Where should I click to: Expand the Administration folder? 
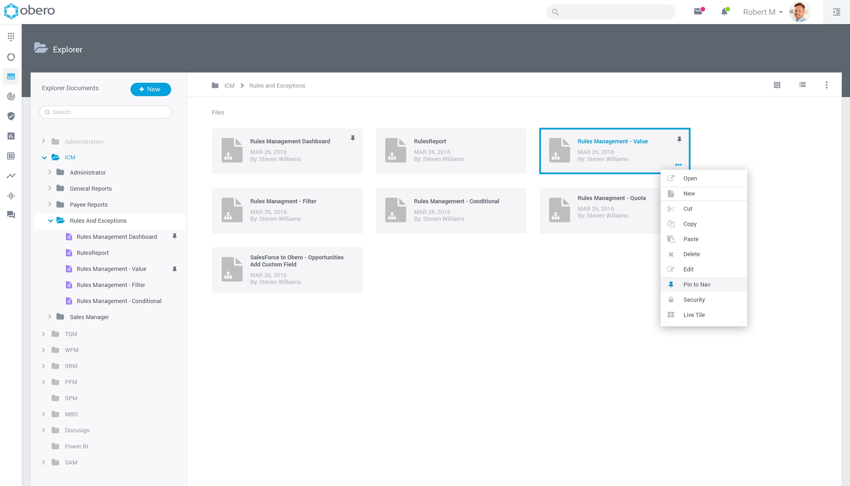43,141
